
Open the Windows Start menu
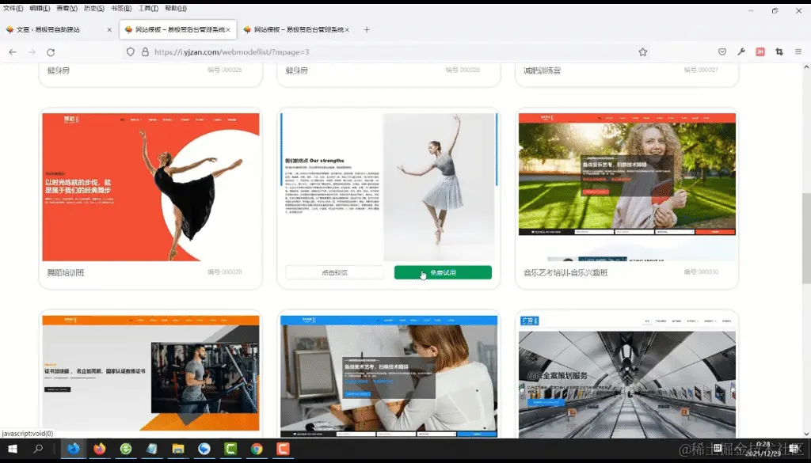click(13, 449)
